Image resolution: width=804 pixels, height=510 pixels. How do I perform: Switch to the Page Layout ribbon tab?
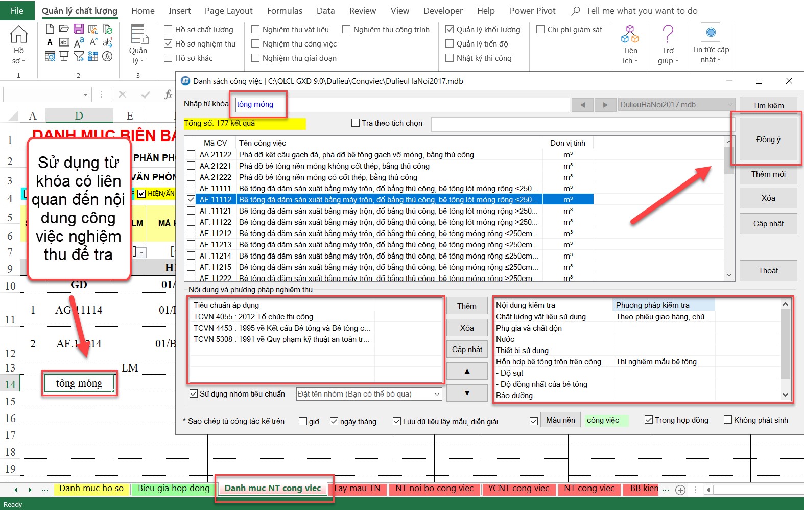click(228, 11)
